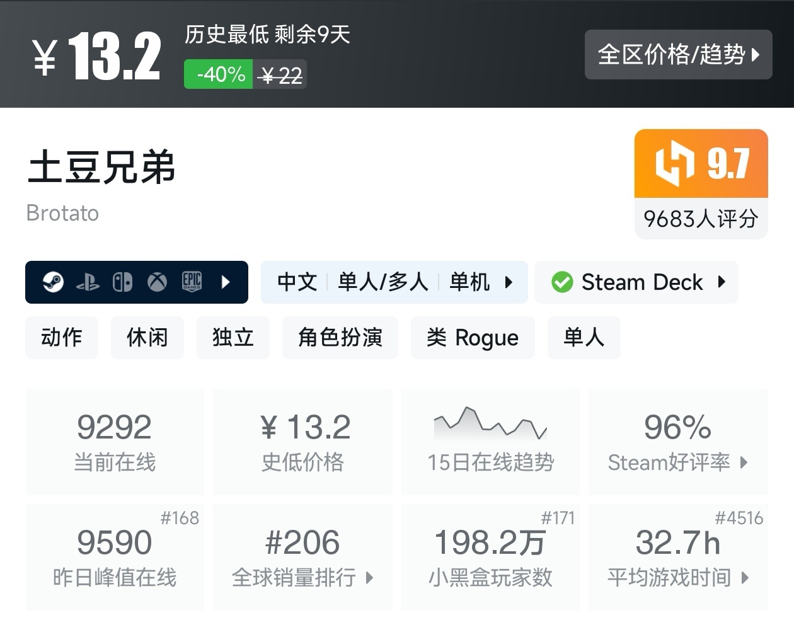Open 全球销量排行 ranking details
The image size is (794, 625).
302,578
